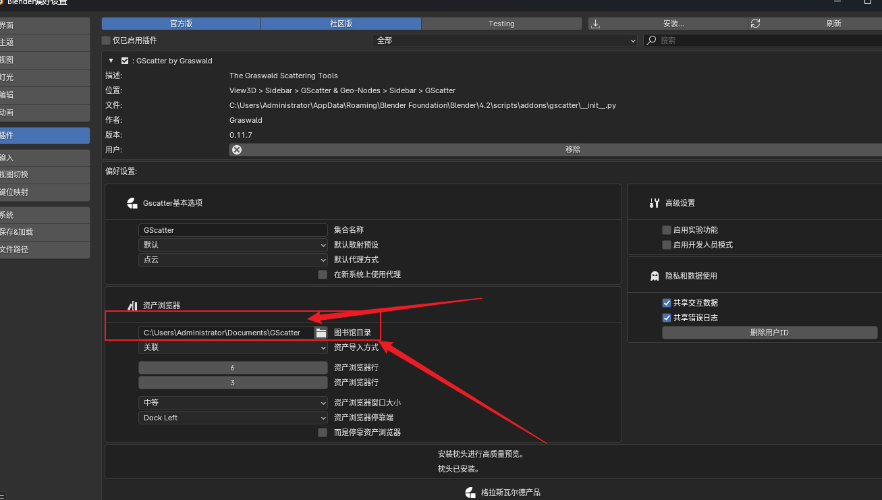Switch to the 保存&加载 preferences tab

(45, 232)
